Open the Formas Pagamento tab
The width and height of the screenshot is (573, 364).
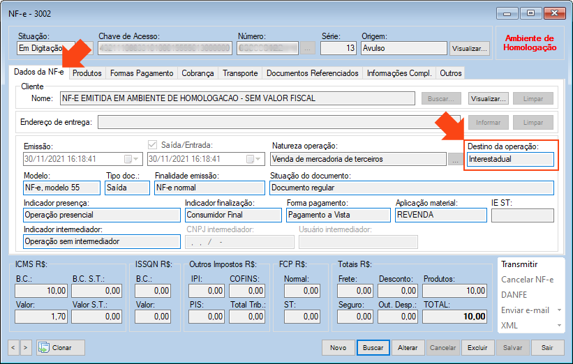[142, 73]
